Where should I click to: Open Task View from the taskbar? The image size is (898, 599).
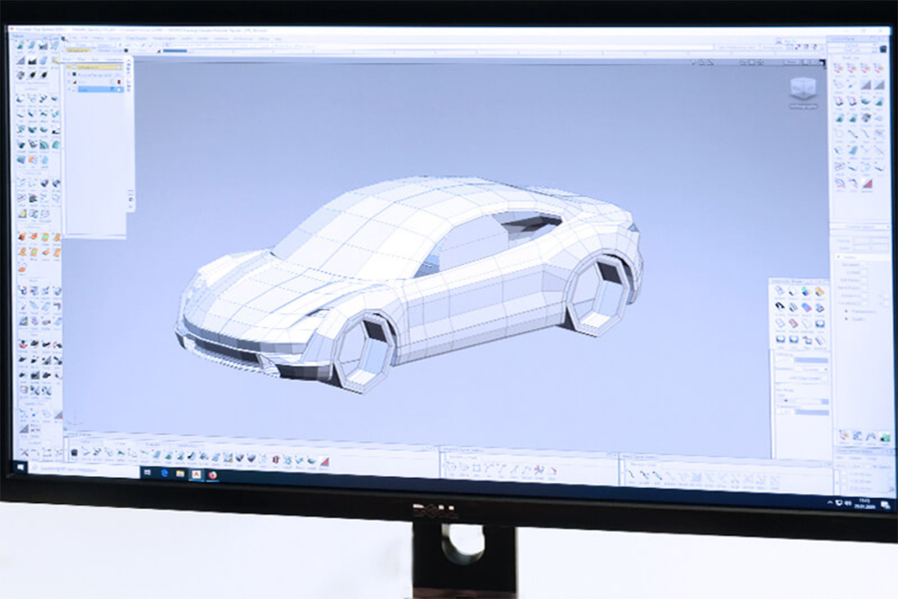coord(147,473)
